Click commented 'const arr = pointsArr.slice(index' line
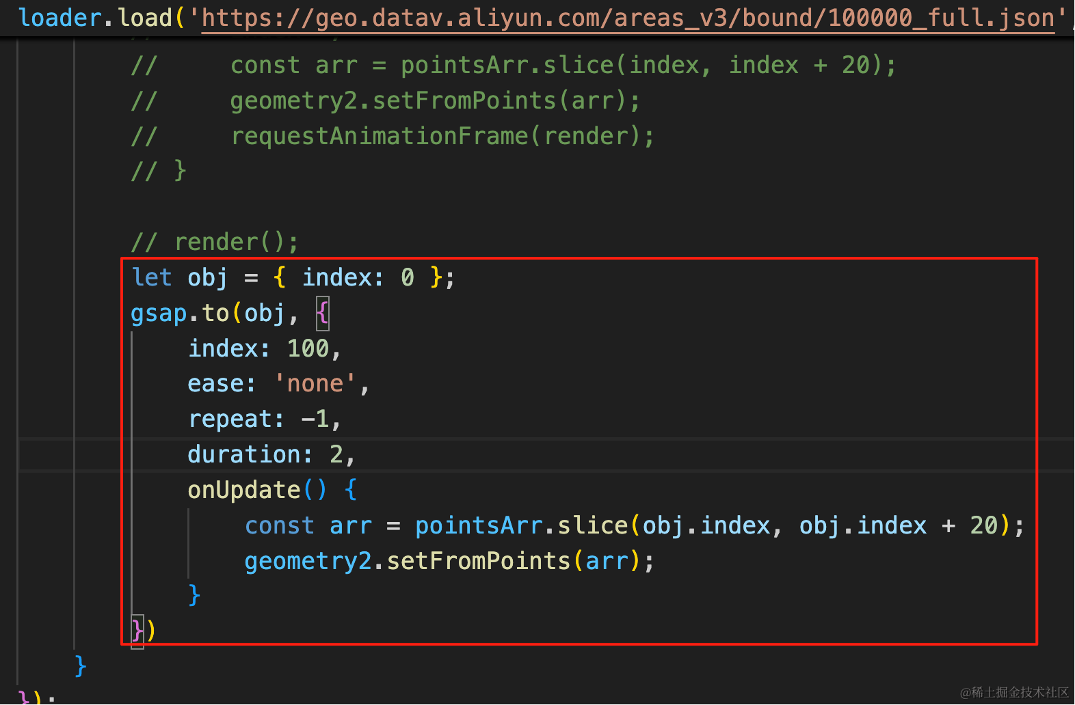 [514, 66]
